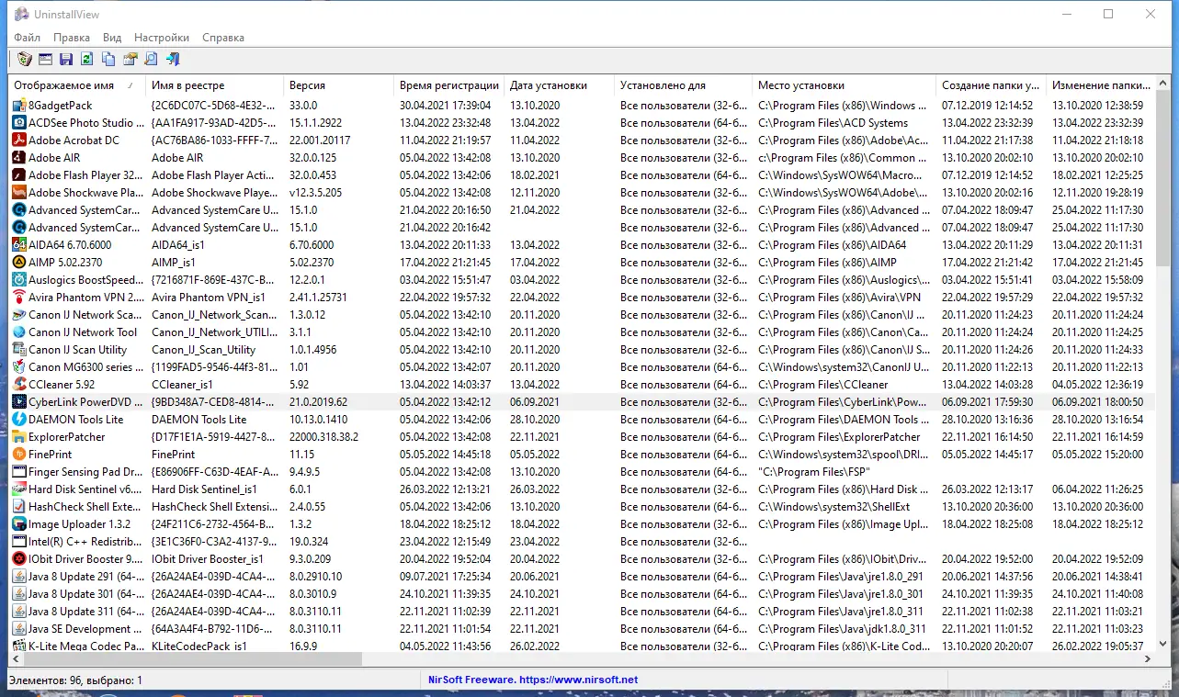Click the Exit door toolbar icon

(172, 60)
